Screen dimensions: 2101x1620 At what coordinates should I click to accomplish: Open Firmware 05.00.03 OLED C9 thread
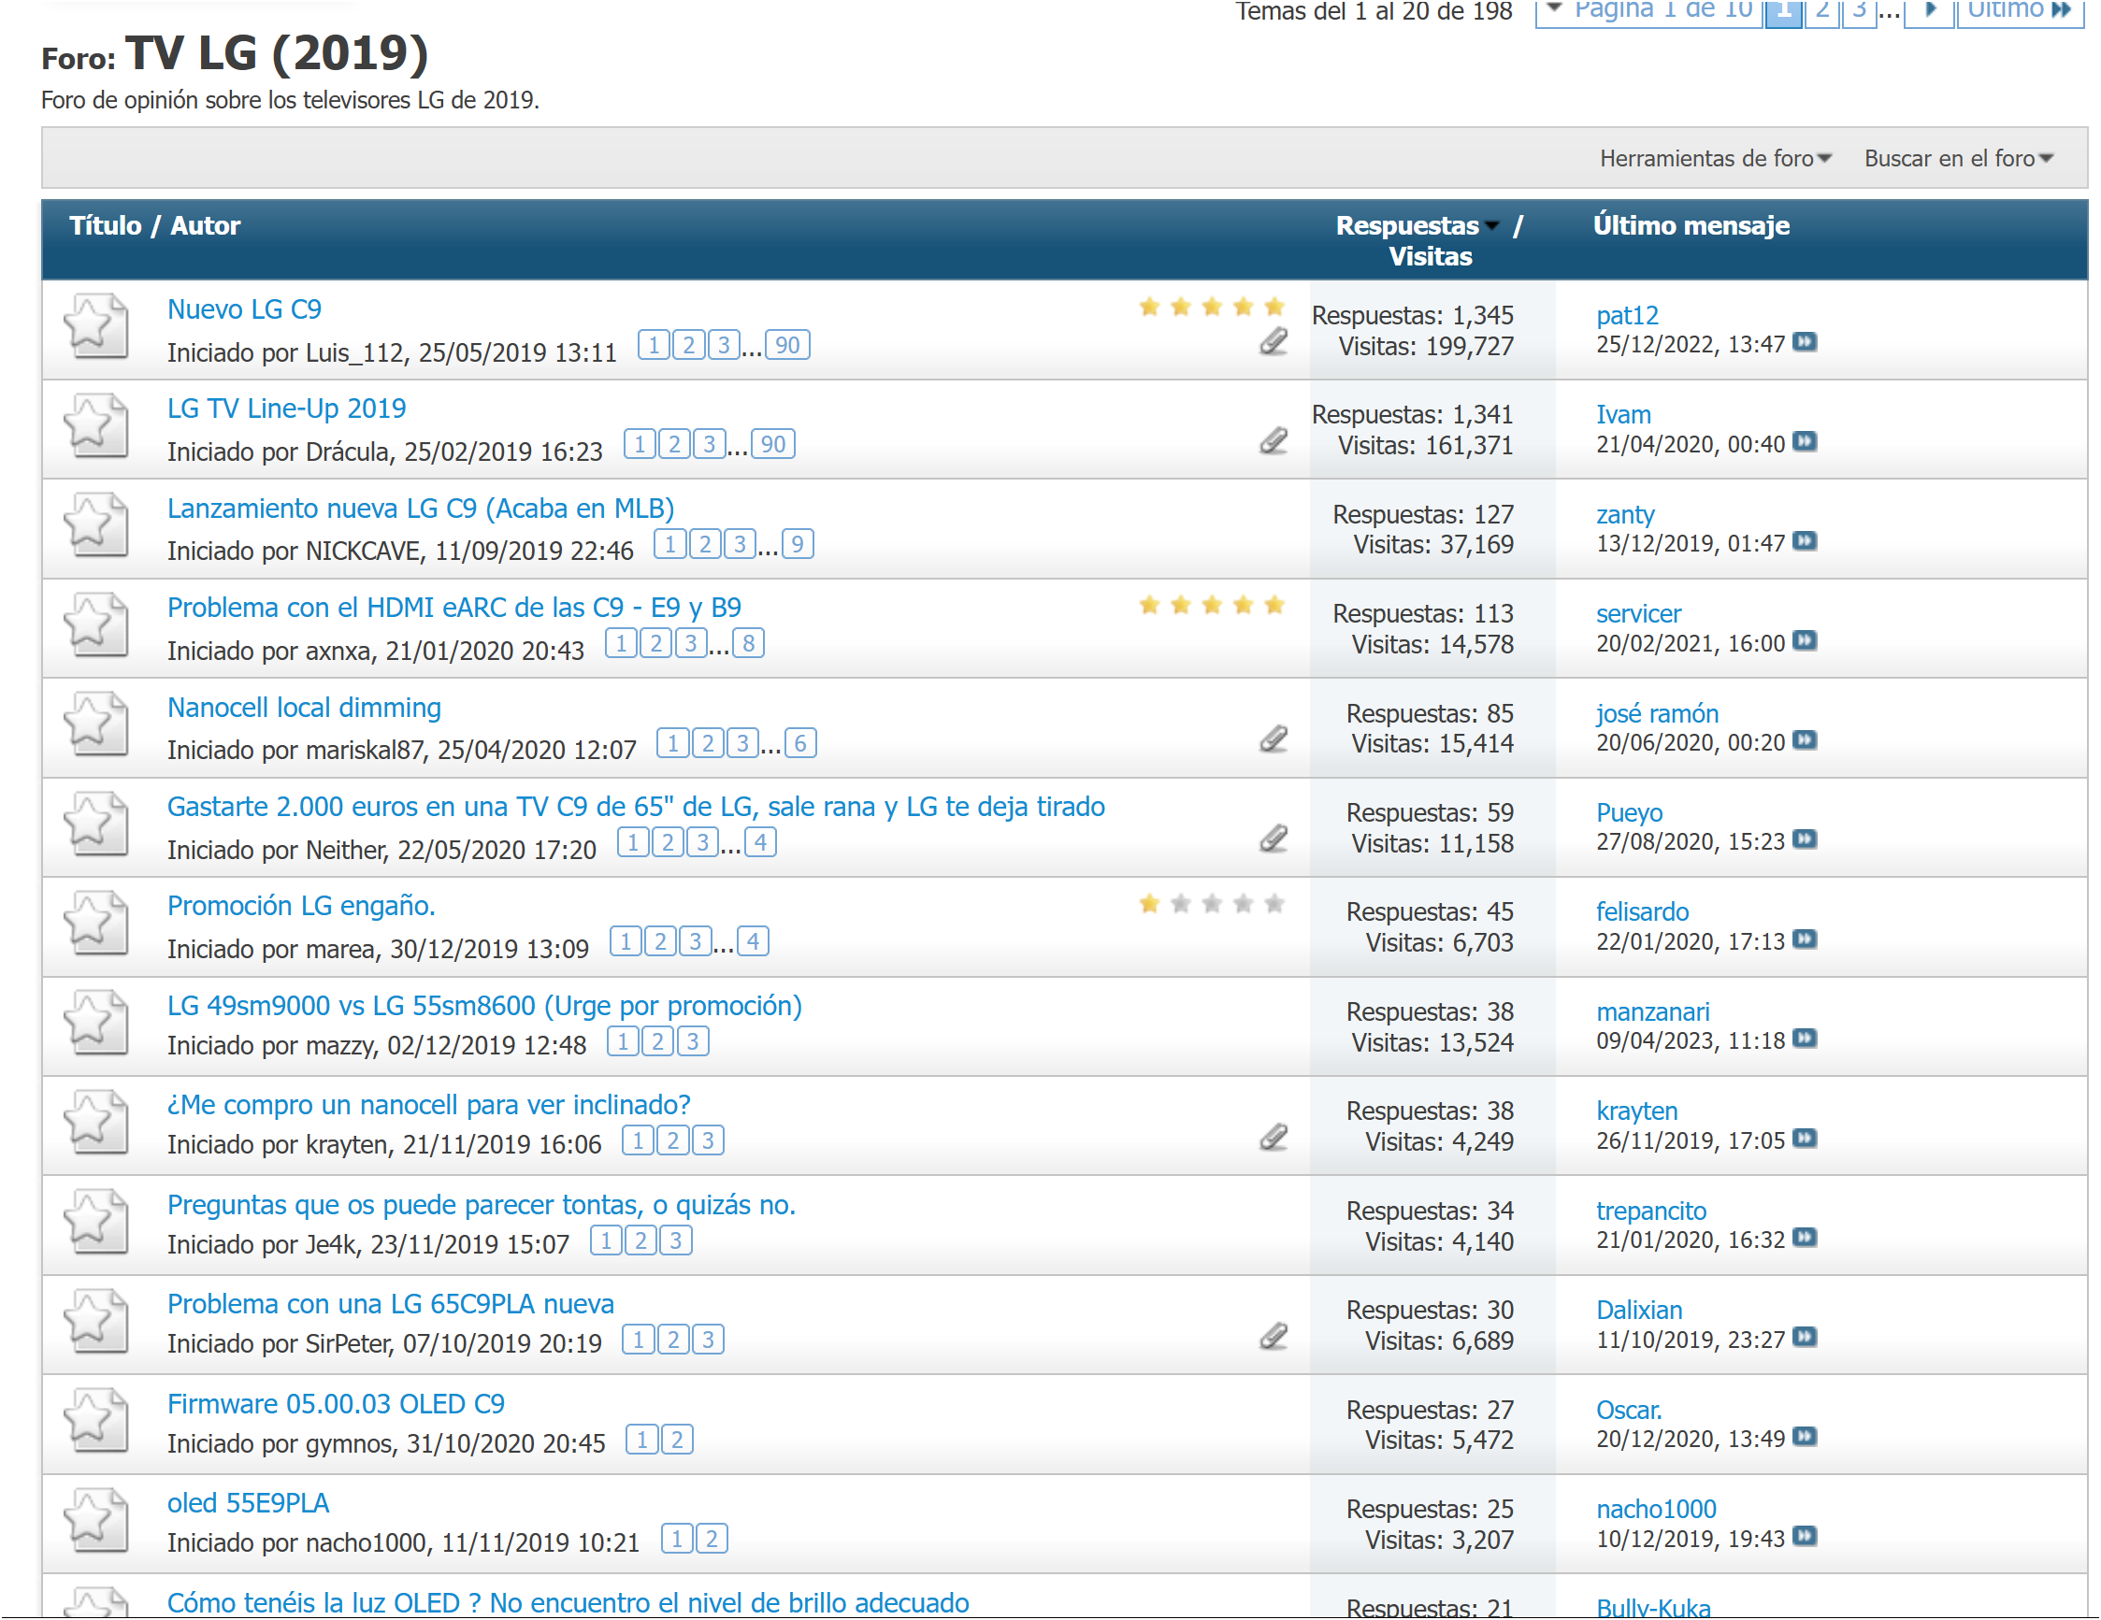[336, 1404]
